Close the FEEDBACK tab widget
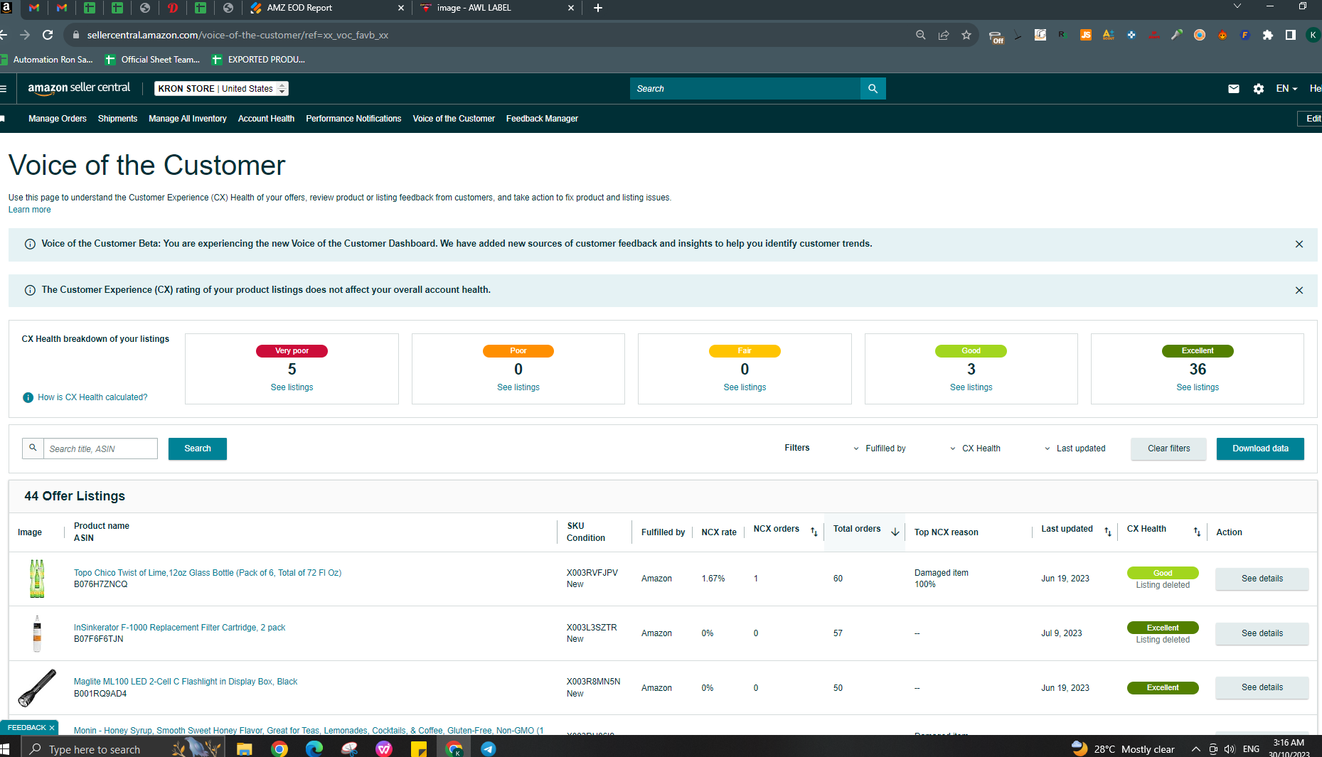The height and width of the screenshot is (757, 1322). pos(52,728)
